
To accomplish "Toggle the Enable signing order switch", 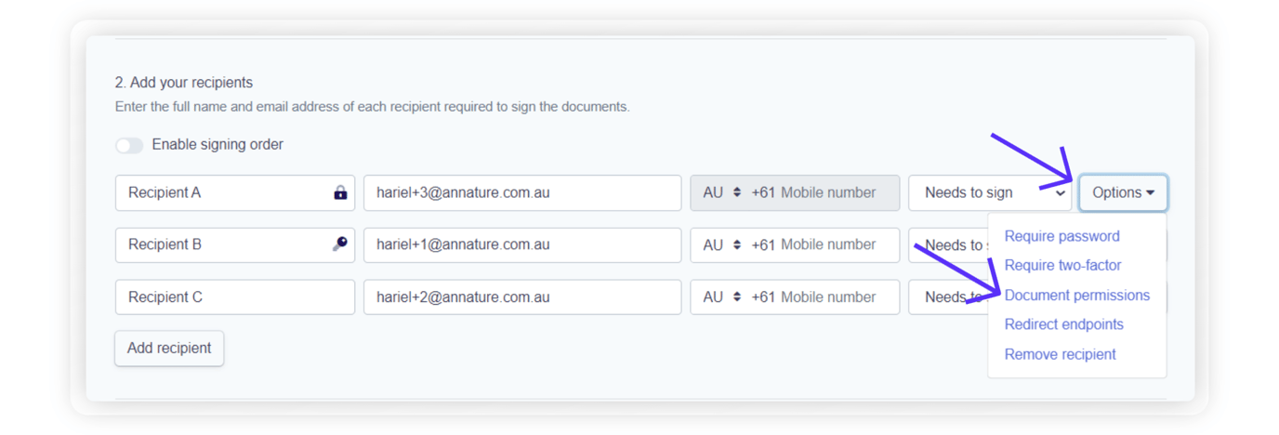I will 129,145.
